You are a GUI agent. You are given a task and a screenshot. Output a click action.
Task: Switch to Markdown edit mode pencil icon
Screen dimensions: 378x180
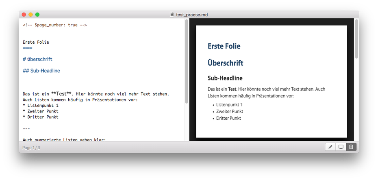click(330, 147)
